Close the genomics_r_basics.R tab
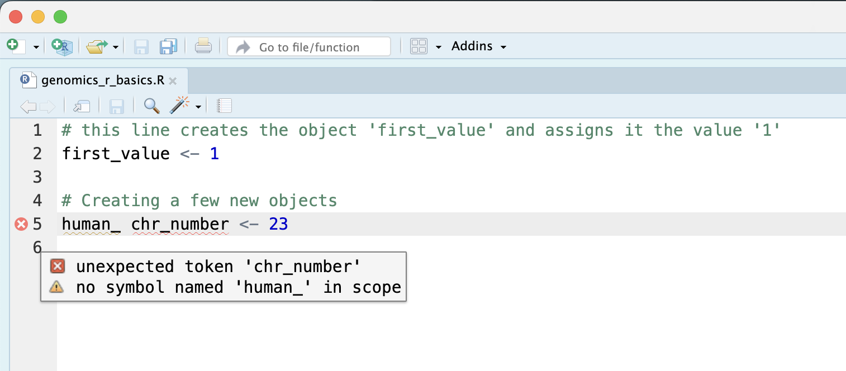846x371 pixels. 173,81
